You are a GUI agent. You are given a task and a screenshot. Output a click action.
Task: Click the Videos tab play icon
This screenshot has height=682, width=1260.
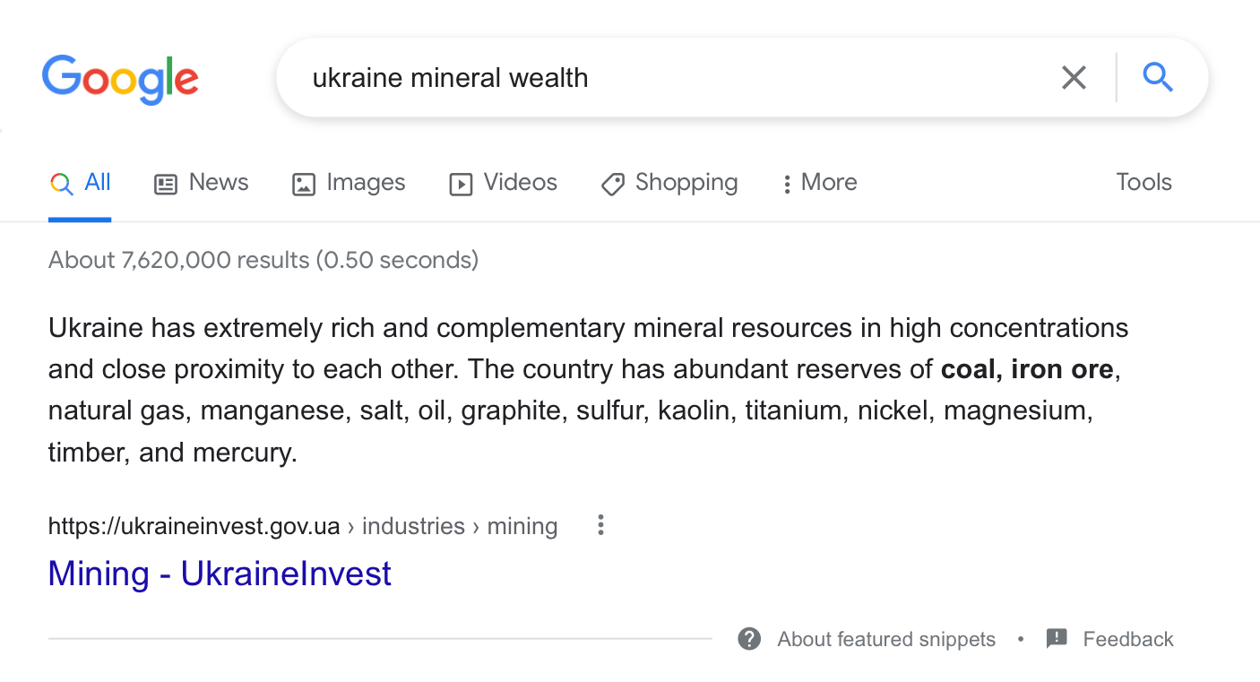(x=461, y=185)
